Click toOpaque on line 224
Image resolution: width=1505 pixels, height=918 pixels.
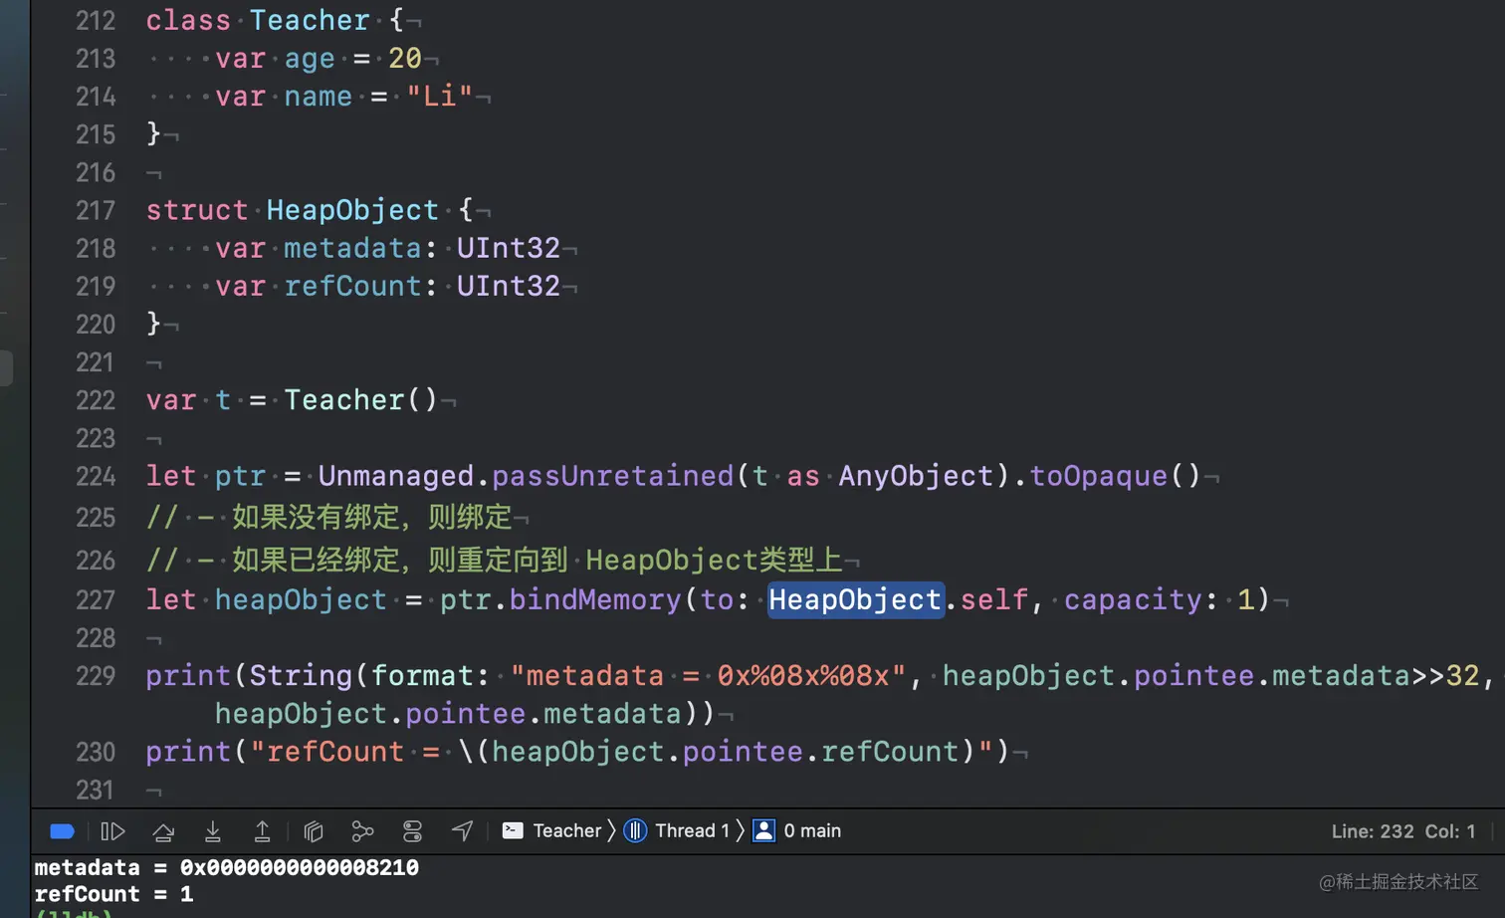click(1099, 476)
